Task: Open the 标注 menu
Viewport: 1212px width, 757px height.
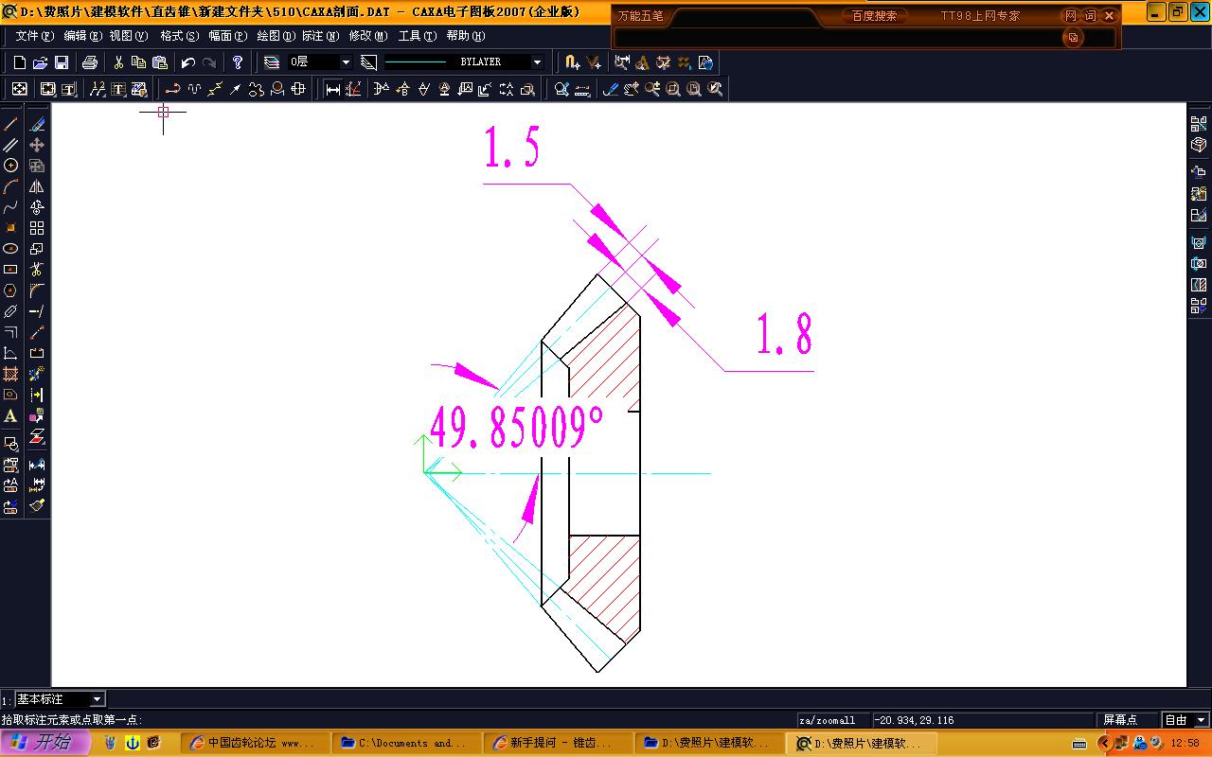Action: coord(319,36)
